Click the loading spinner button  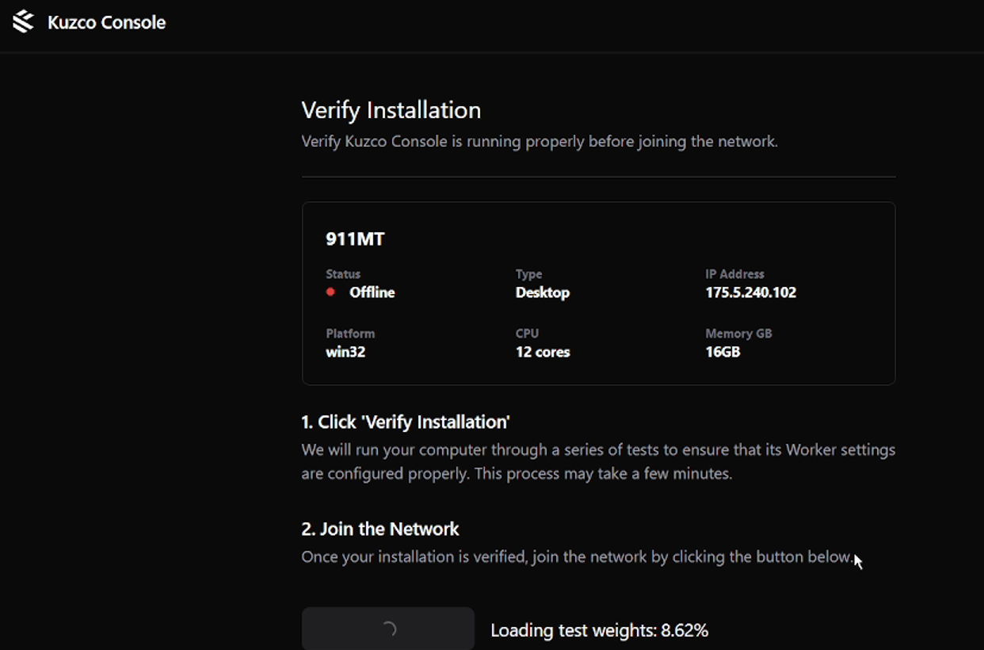point(388,629)
